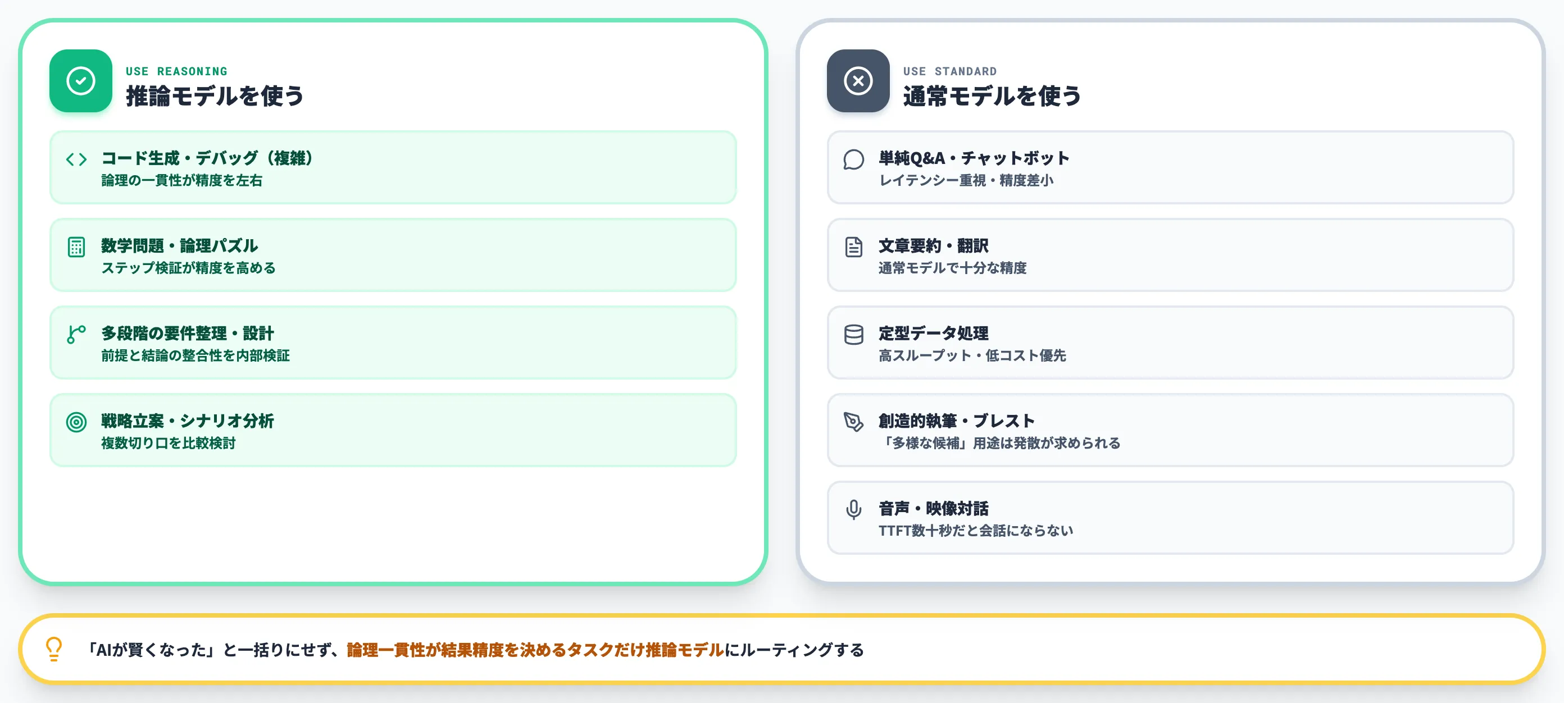Click the database icon beside 定型データ処理
The width and height of the screenshot is (1564, 703).
pyautogui.click(x=854, y=335)
